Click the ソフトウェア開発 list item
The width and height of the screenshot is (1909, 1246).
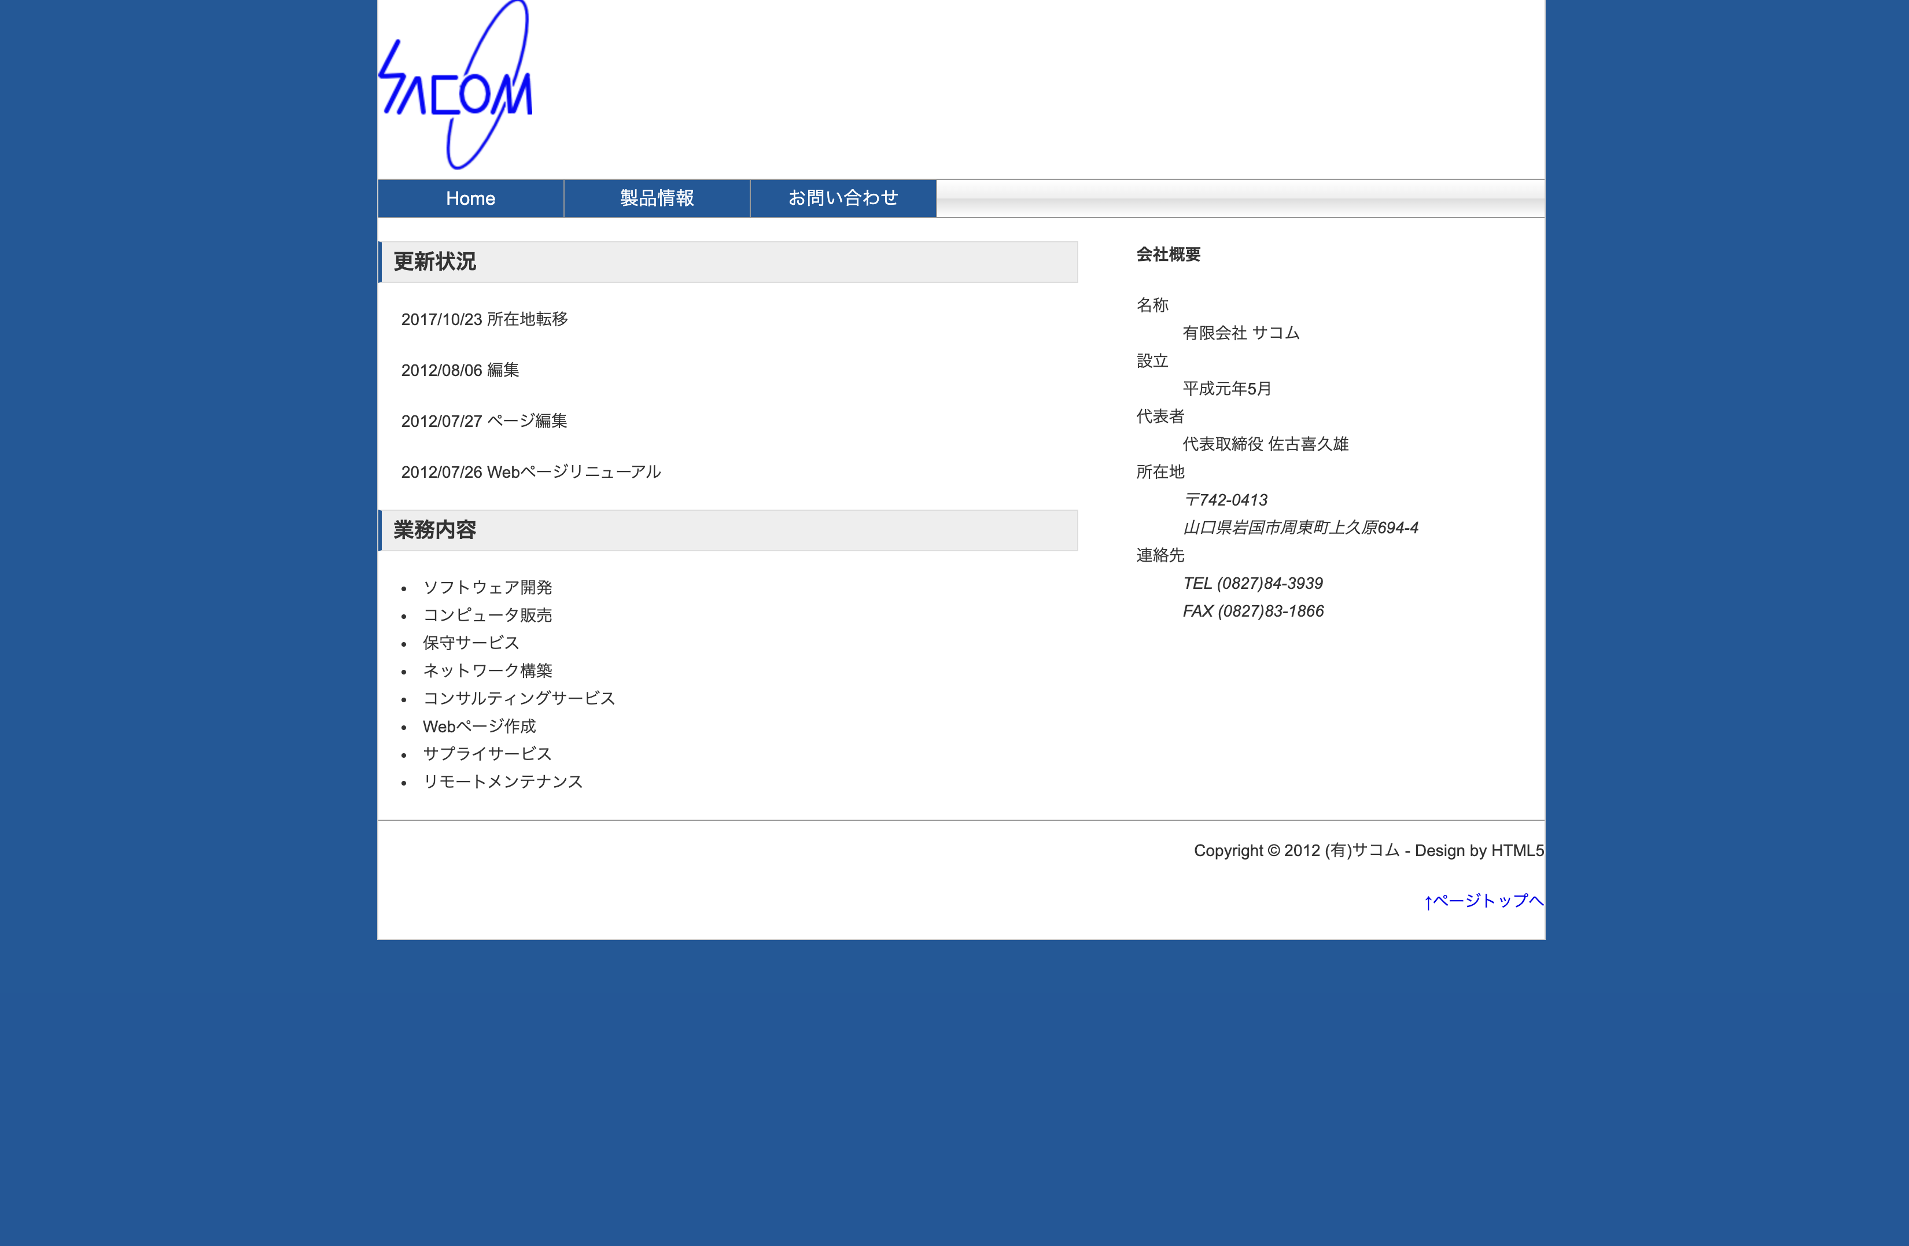click(488, 587)
